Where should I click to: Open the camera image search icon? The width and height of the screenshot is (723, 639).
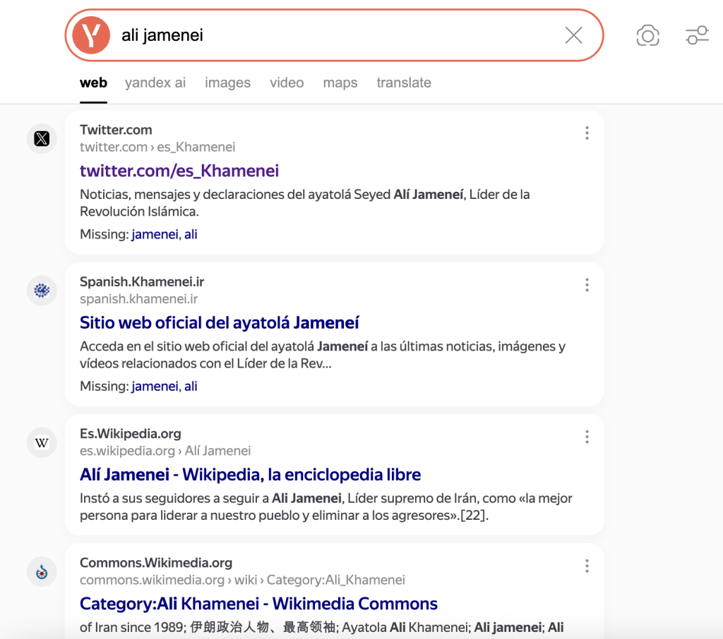click(648, 35)
